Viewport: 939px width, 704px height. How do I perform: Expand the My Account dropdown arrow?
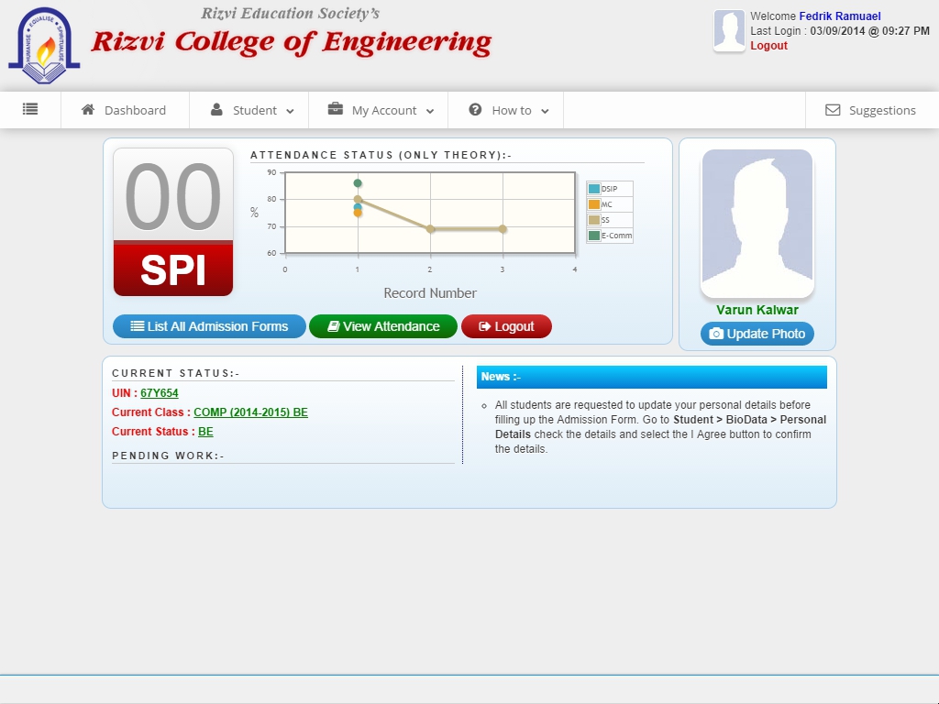430,111
